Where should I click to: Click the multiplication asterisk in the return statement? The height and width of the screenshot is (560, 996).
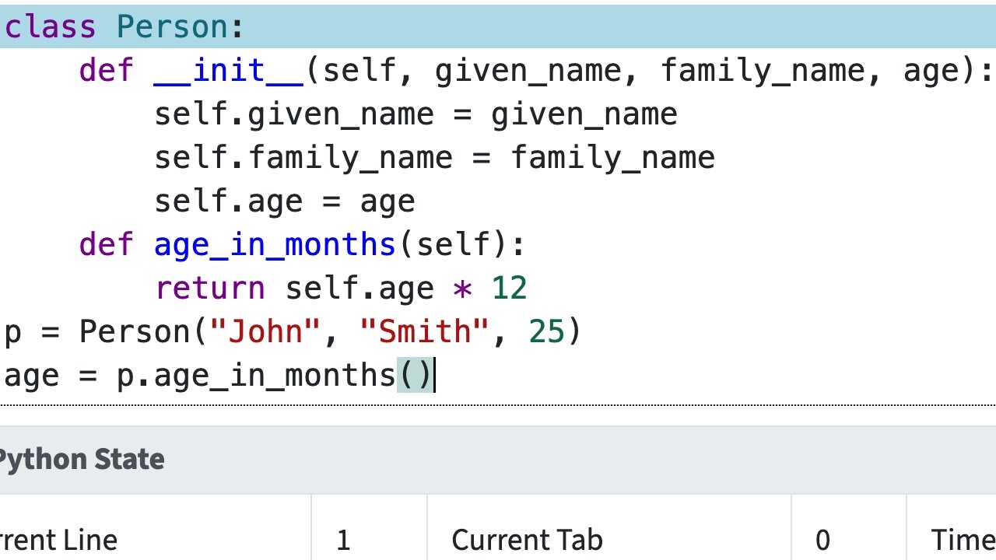point(462,289)
